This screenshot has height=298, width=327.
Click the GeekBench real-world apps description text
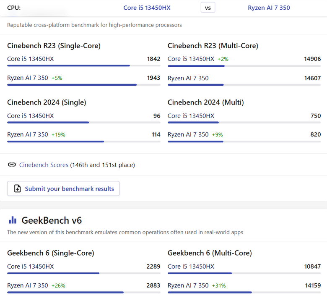[125, 232]
